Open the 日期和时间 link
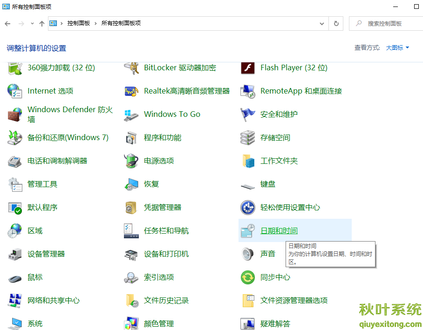Viewport: 423px width, 330px height. pyautogui.click(x=279, y=231)
